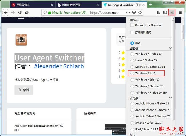Switch to the 附加组件管理器 tab

(78, 5)
